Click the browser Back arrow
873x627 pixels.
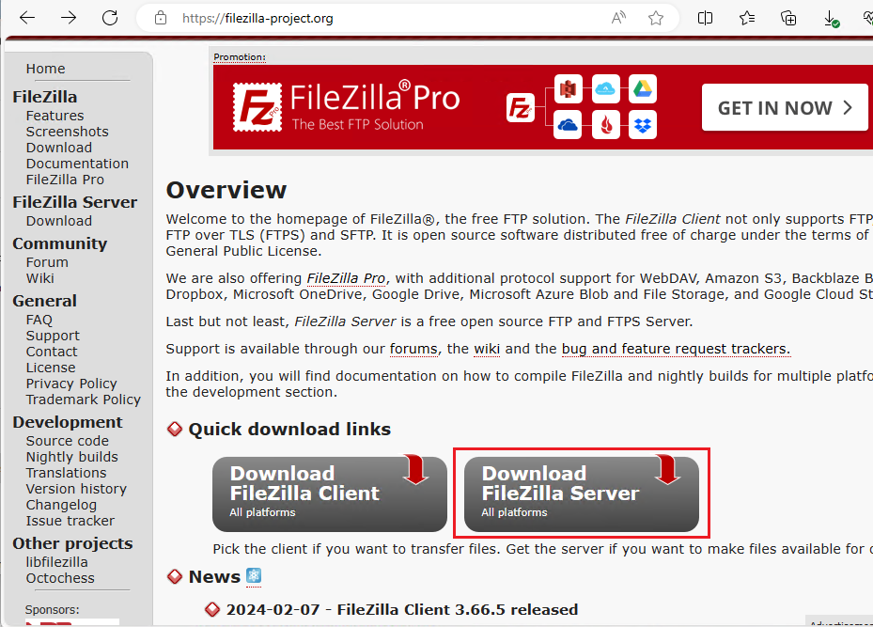point(26,18)
